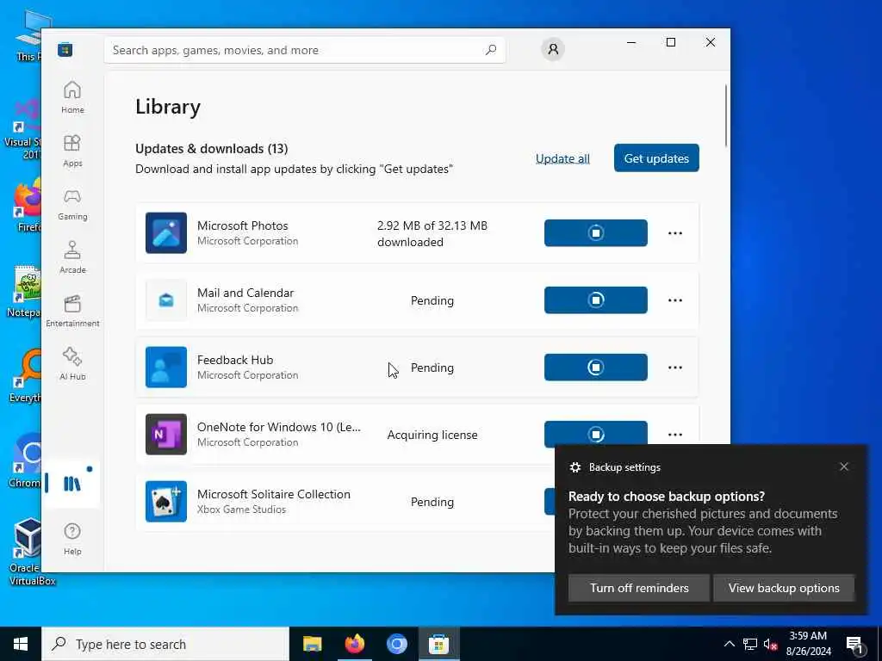Click the Microsoft Photos app icon
This screenshot has width=882, height=661.
(x=166, y=232)
